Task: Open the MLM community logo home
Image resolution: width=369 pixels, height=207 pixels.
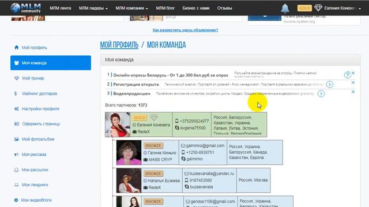Action: [x=25, y=7]
